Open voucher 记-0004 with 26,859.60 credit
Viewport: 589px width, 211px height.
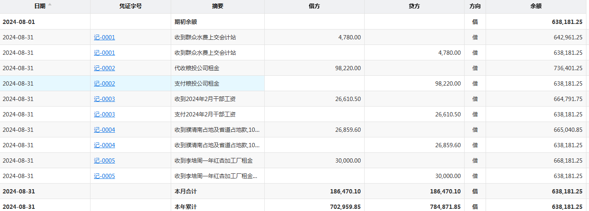[x=104, y=146]
